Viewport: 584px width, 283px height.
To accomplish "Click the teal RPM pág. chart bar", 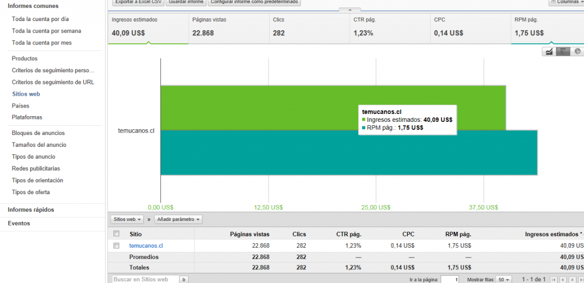I will tap(349, 153).
